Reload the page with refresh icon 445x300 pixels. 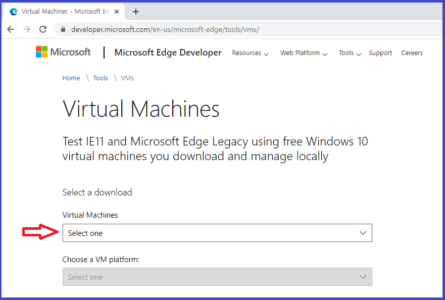[x=43, y=29]
